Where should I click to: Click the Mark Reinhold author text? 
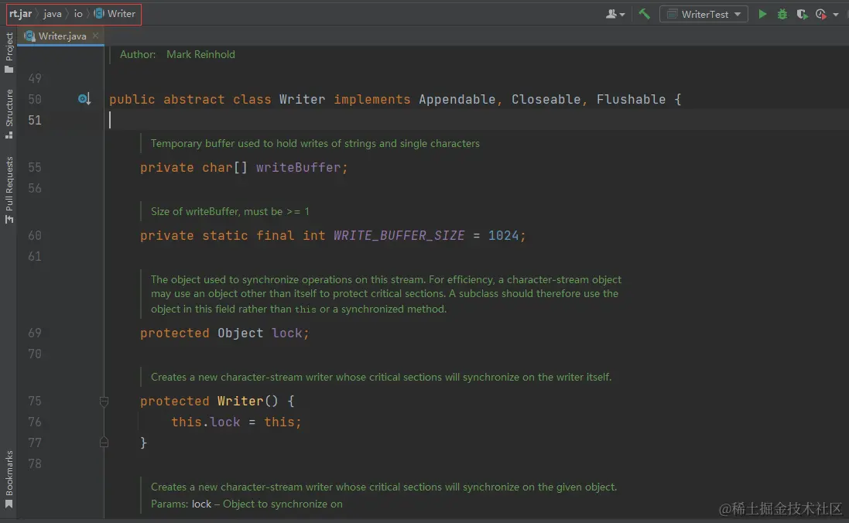point(200,54)
